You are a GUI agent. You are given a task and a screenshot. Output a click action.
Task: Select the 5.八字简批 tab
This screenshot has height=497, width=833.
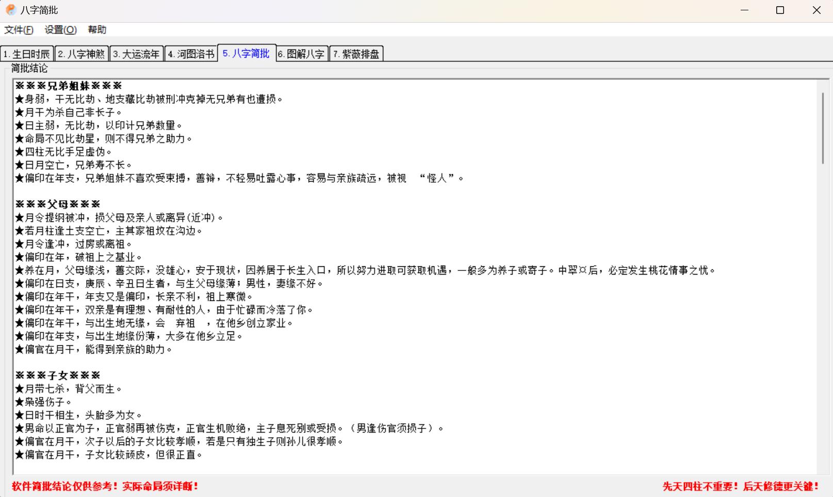247,53
